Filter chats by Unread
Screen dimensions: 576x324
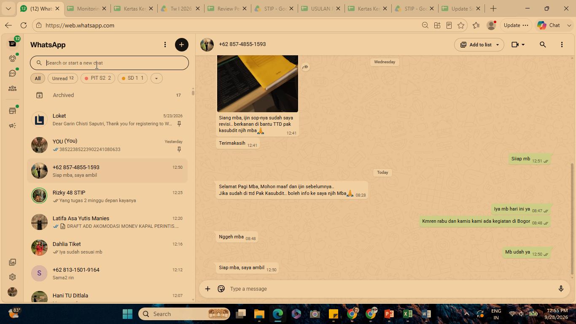coord(63,78)
